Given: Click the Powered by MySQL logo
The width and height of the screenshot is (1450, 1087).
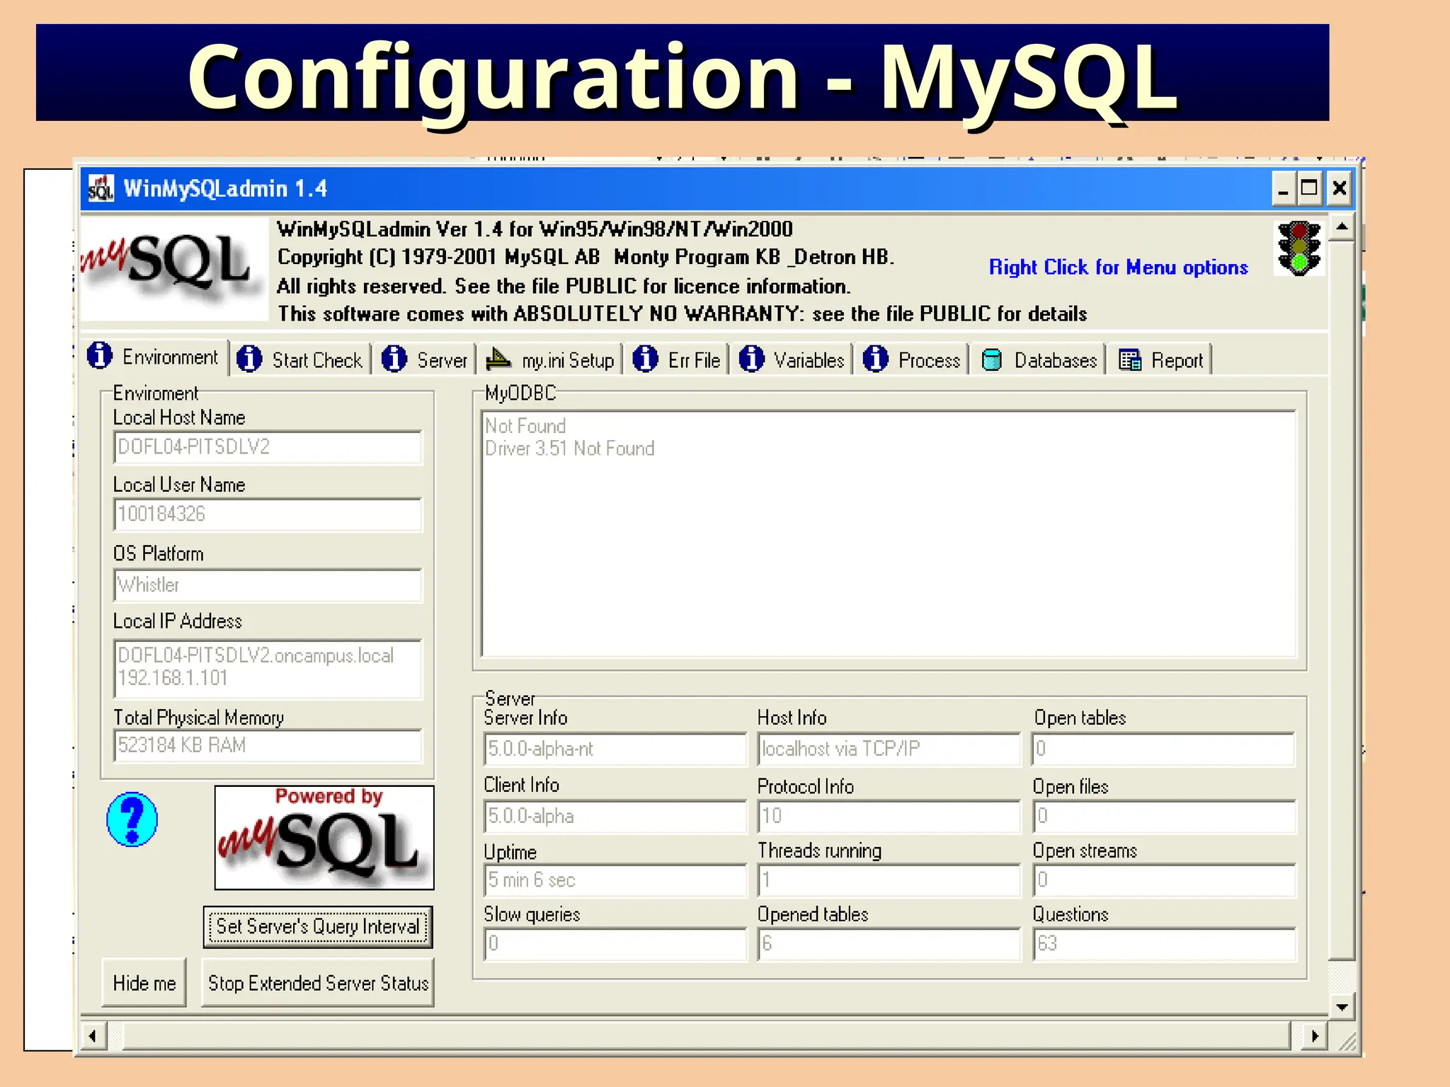Looking at the screenshot, I should tap(324, 837).
